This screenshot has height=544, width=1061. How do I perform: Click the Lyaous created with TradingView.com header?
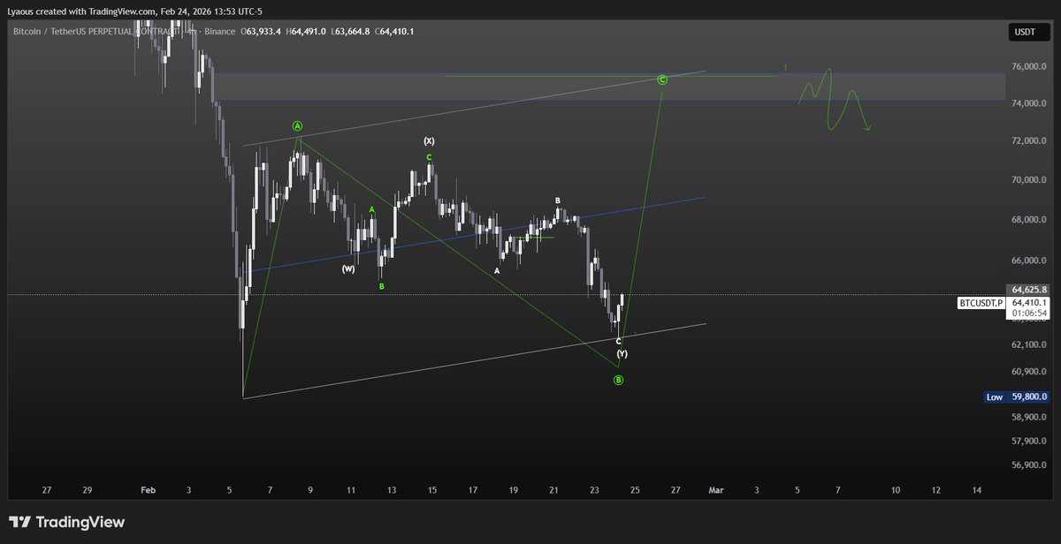tap(136, 11)
